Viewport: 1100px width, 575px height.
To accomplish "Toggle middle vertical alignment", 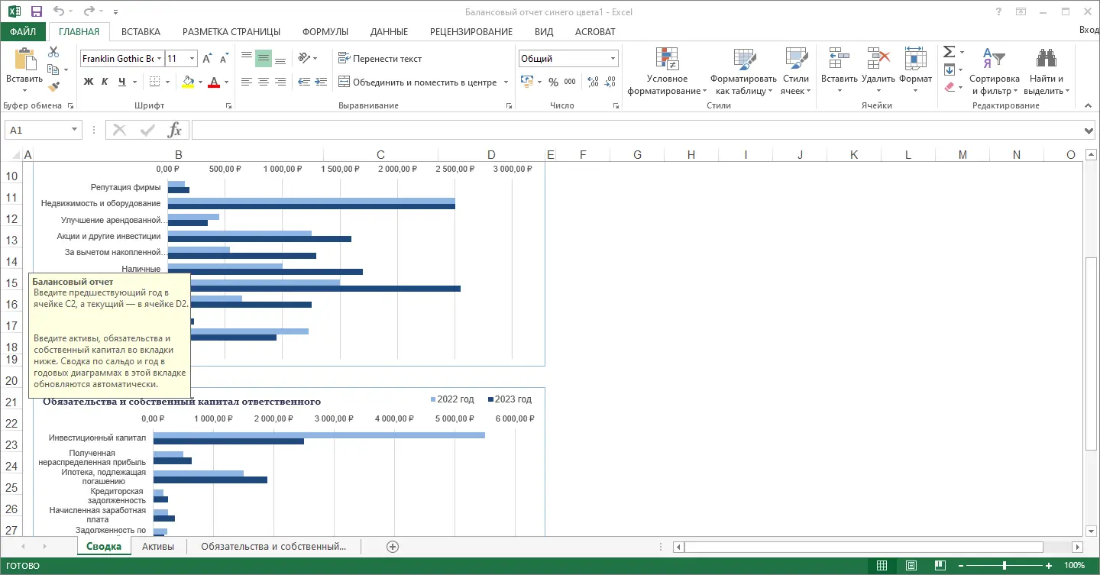I will click(264, 58).
